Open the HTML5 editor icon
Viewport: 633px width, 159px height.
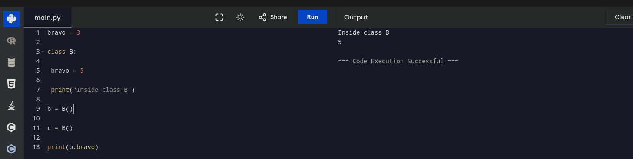12,84
